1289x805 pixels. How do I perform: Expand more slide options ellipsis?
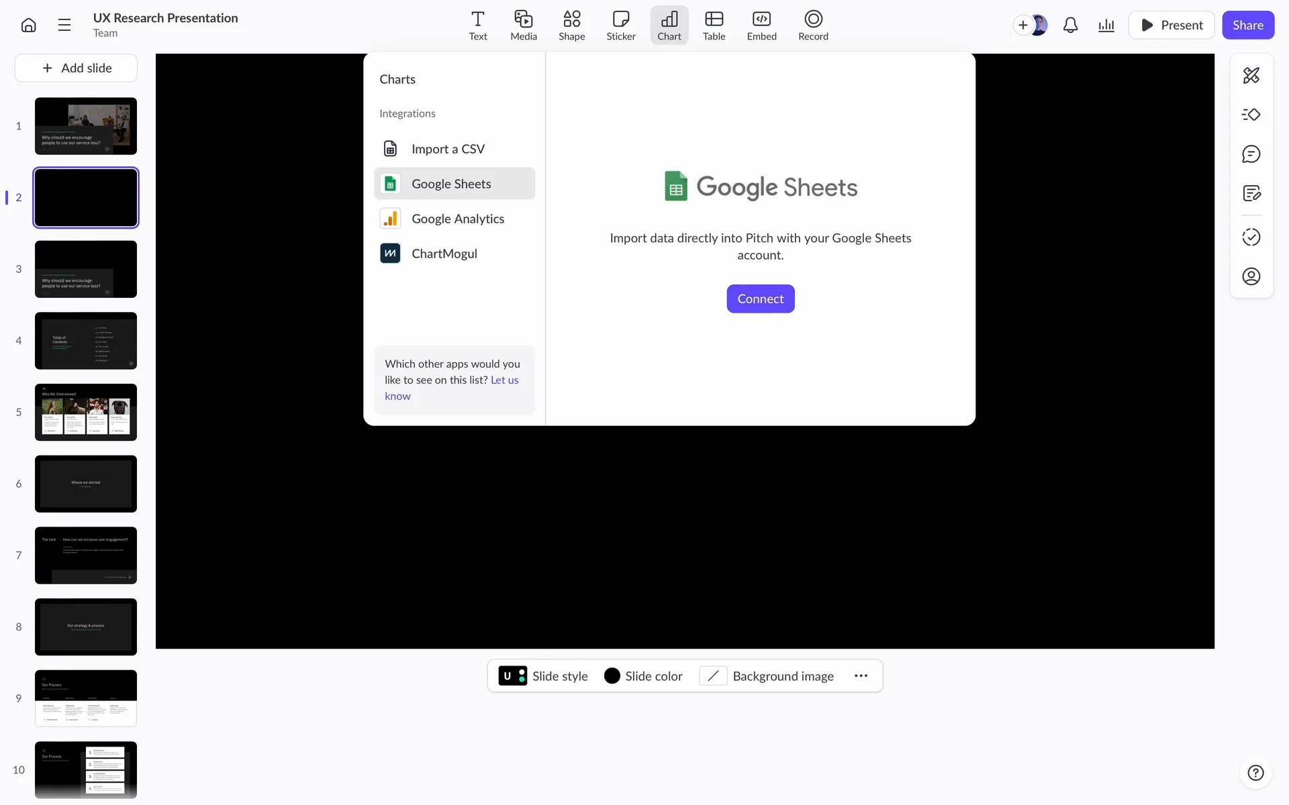click(861, 676)
